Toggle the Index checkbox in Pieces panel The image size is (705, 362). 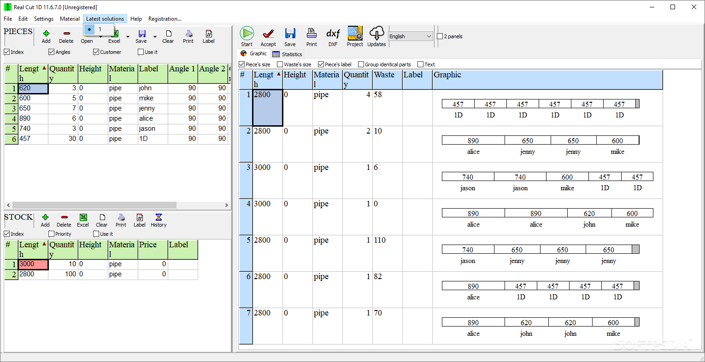click(x=7, y=52)
